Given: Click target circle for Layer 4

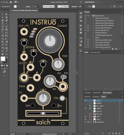Looking at the screenshot, I should [x=119, y=100].
